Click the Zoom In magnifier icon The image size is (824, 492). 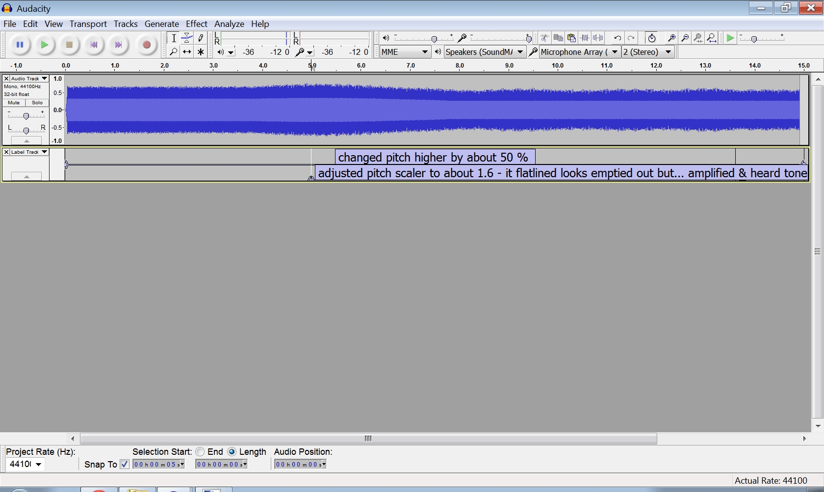click(x=671, y=38)
